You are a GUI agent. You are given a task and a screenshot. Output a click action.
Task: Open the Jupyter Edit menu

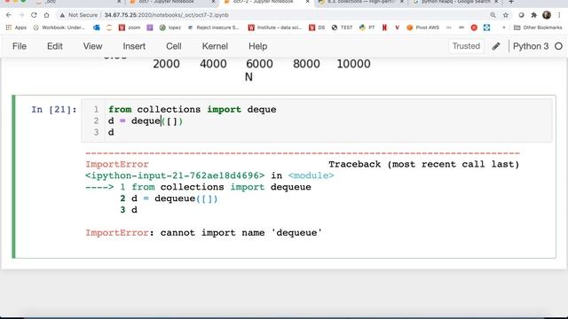(55, 46)
